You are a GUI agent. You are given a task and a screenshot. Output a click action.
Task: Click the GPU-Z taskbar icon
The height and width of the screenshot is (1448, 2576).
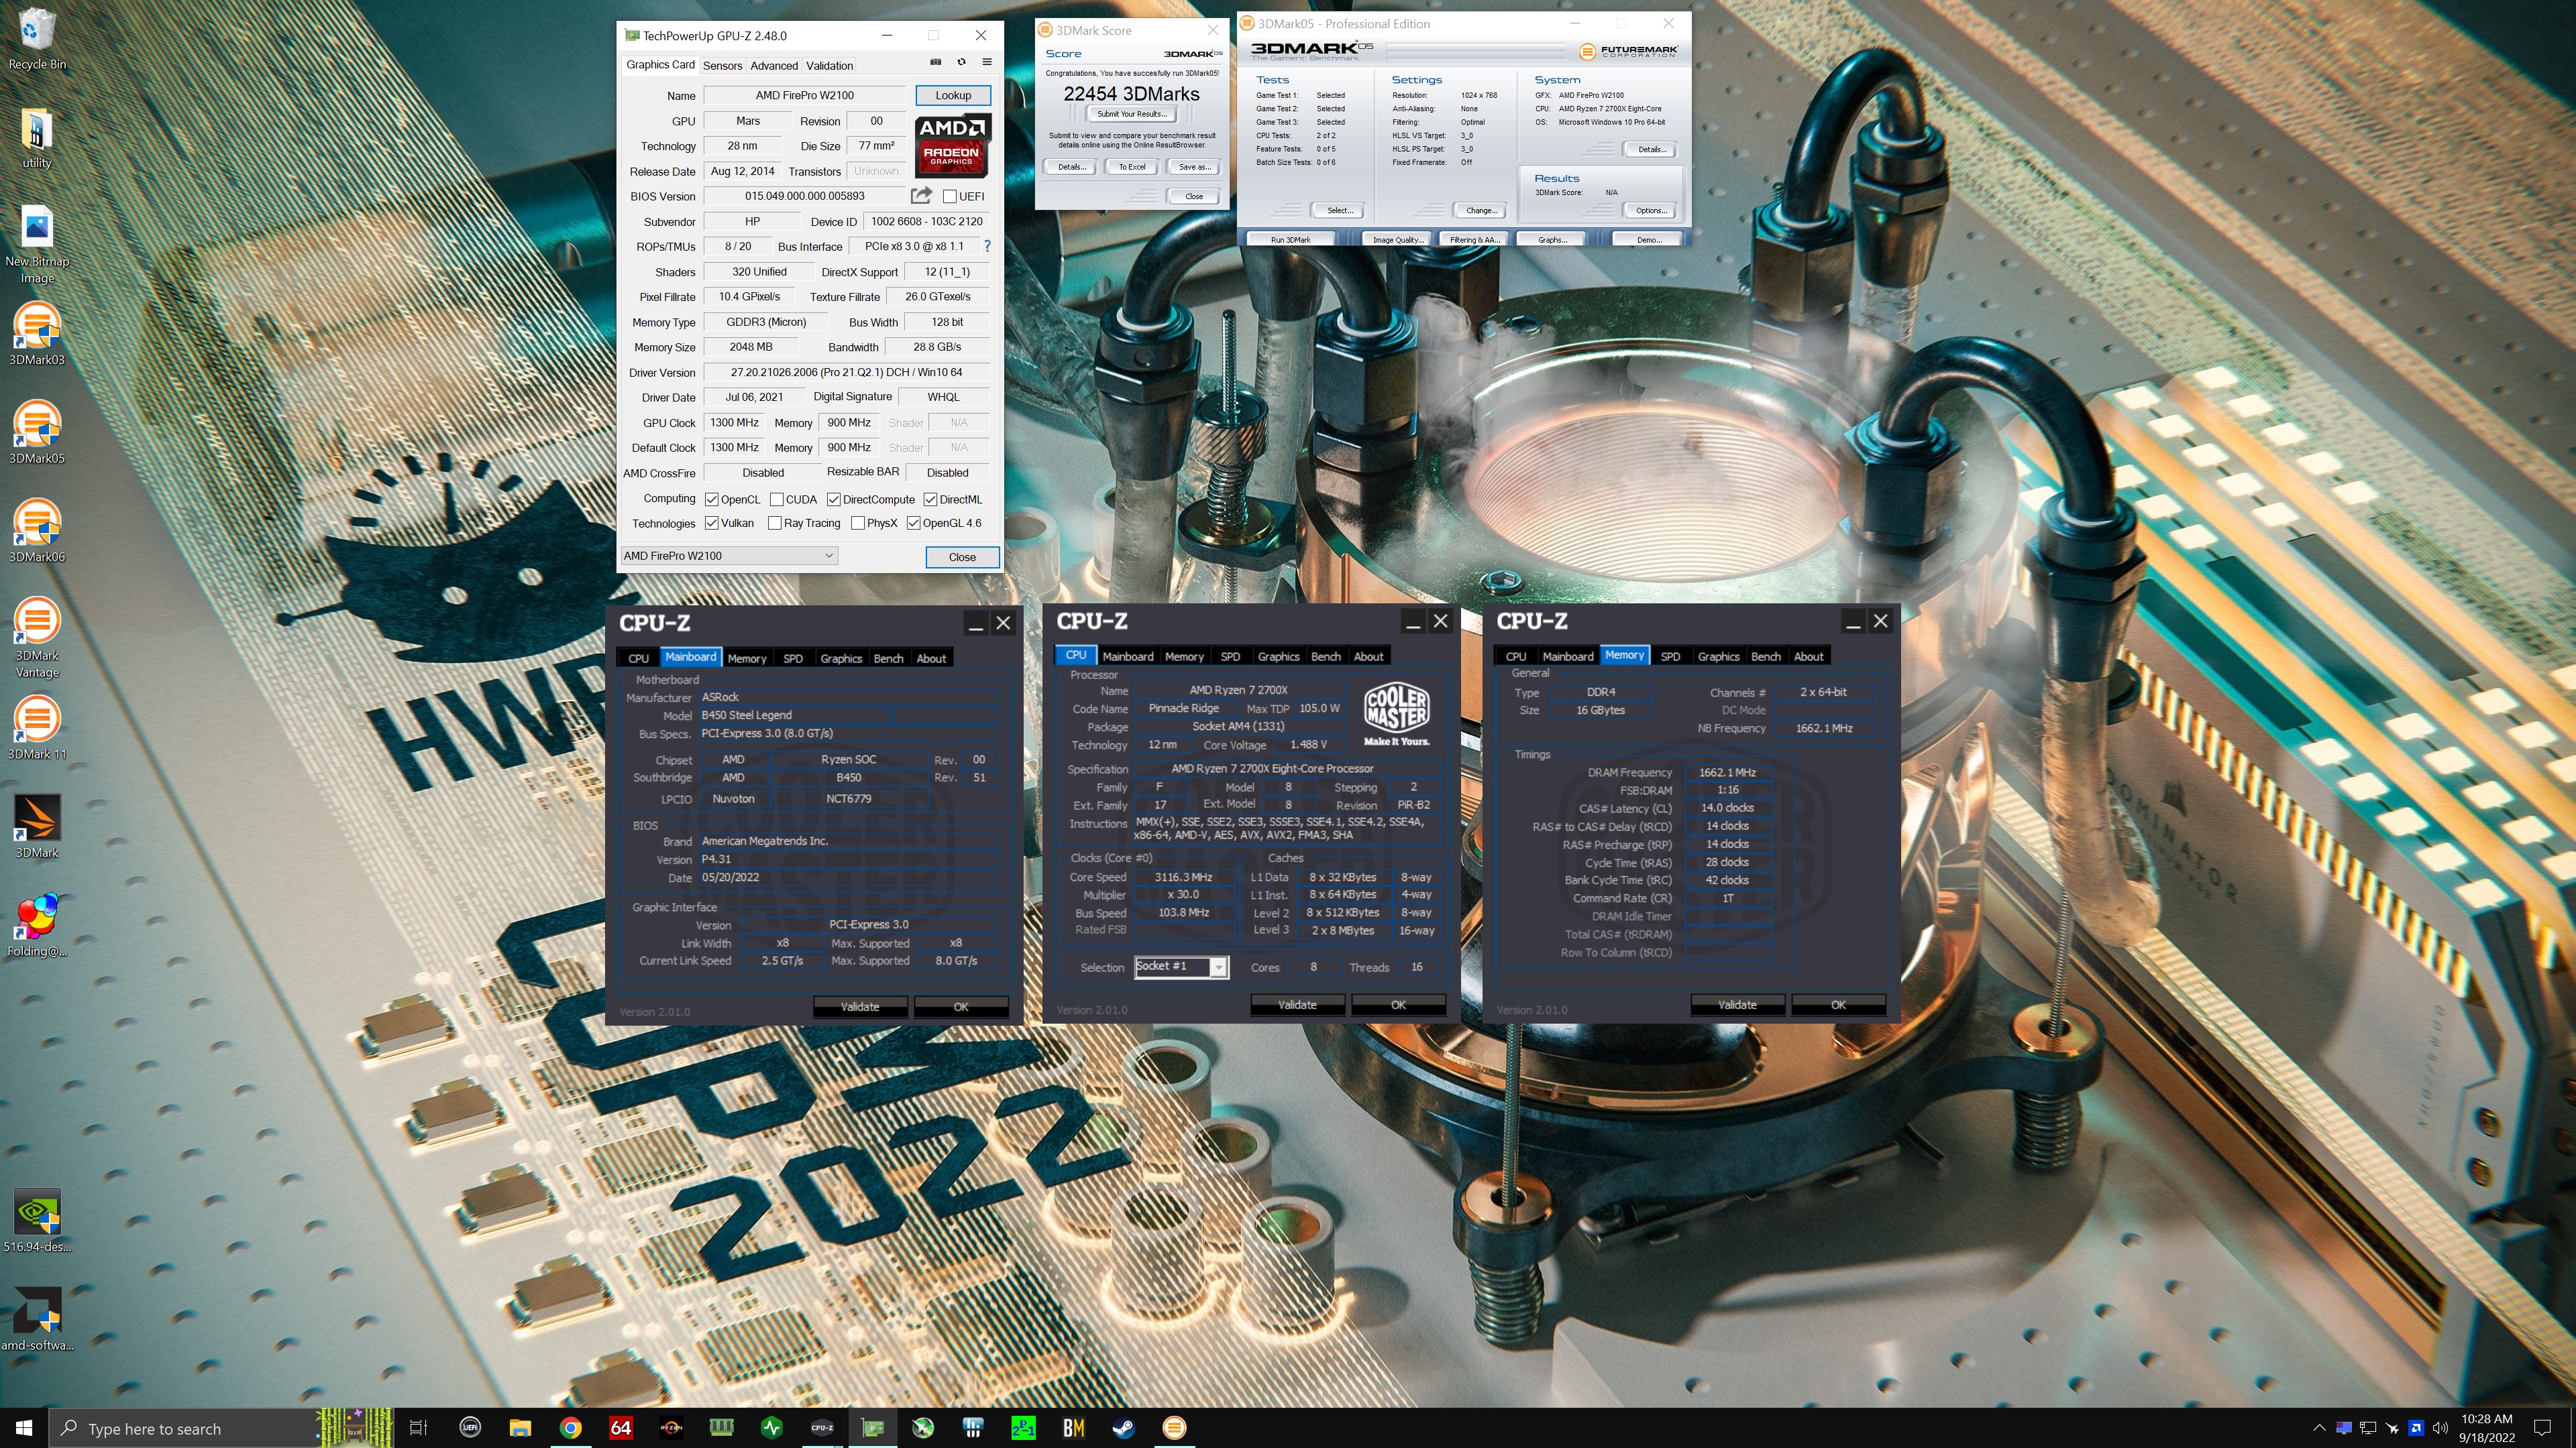(x=873, y=1428)
